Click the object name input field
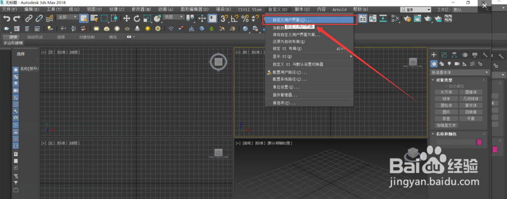507x199 pixels. 456,142
